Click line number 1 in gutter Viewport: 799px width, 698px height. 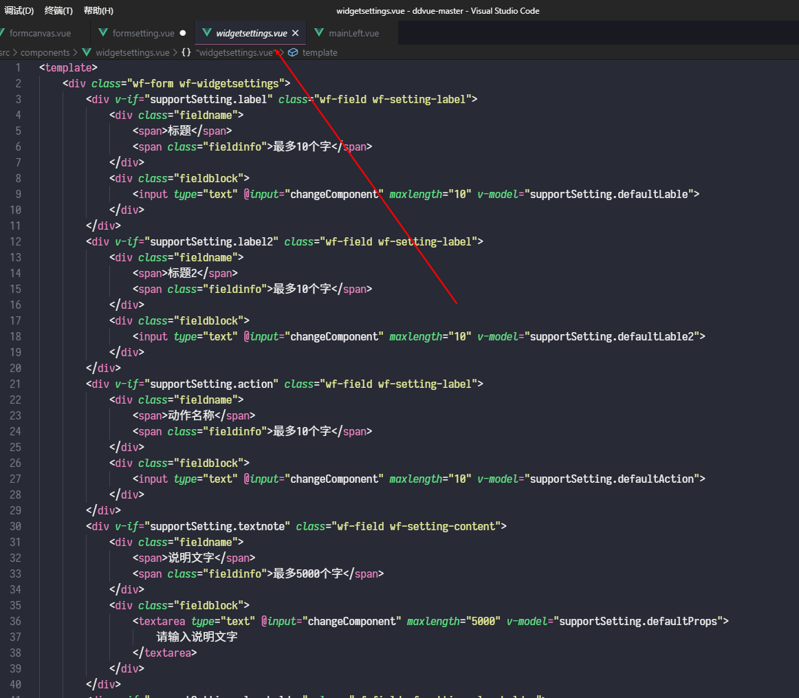(19, 68)
